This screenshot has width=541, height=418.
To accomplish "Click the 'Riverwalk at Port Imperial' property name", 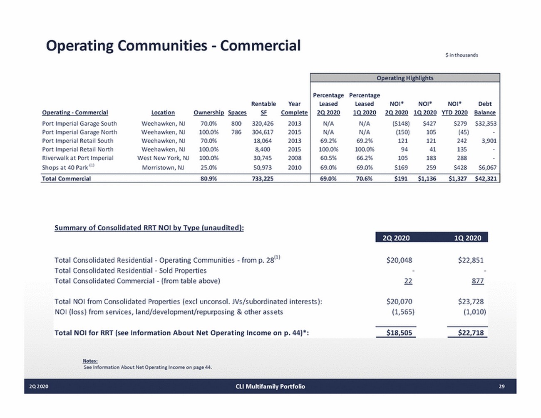I will [x=77, y=158].
